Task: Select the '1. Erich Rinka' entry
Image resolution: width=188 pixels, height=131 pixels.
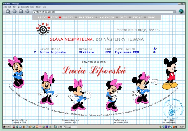Action: coord(47,49)
